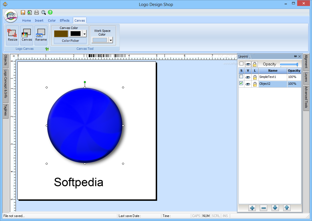This screenshot has height=221, width=312.
Task: Click the Opacity column header
Action: 294,71
